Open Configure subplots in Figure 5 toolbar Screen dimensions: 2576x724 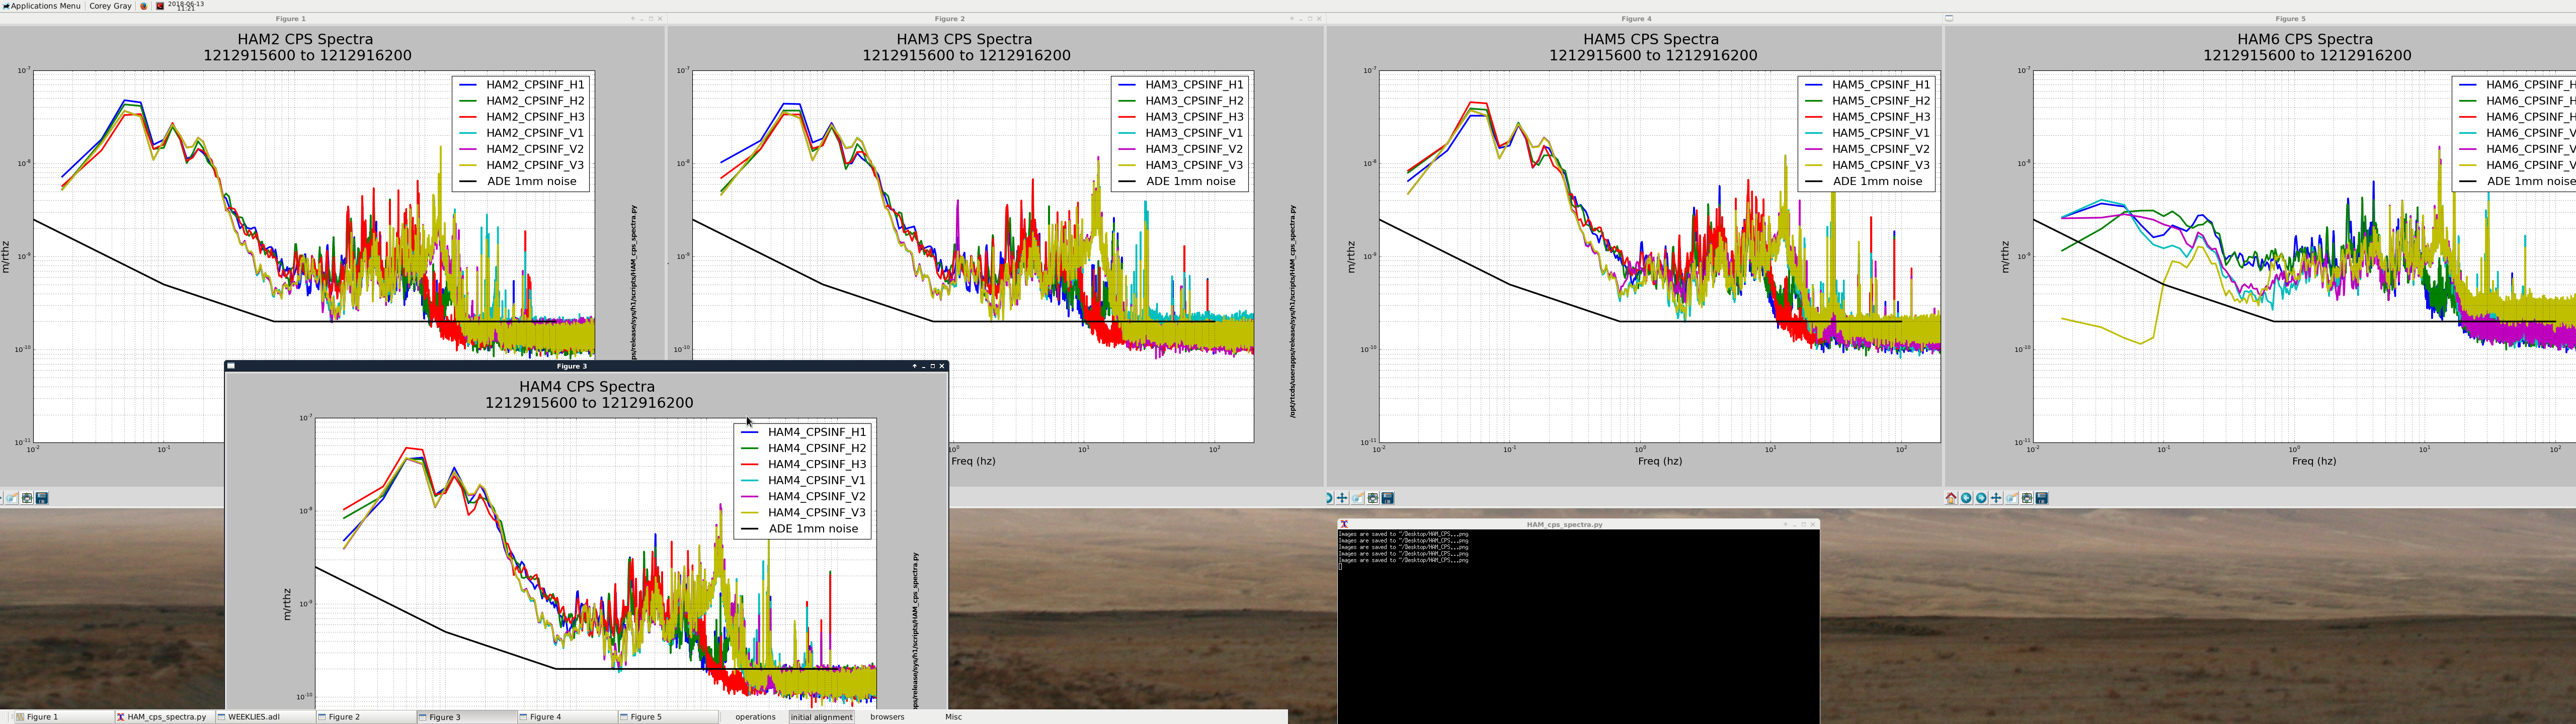tap(2027, 498)
